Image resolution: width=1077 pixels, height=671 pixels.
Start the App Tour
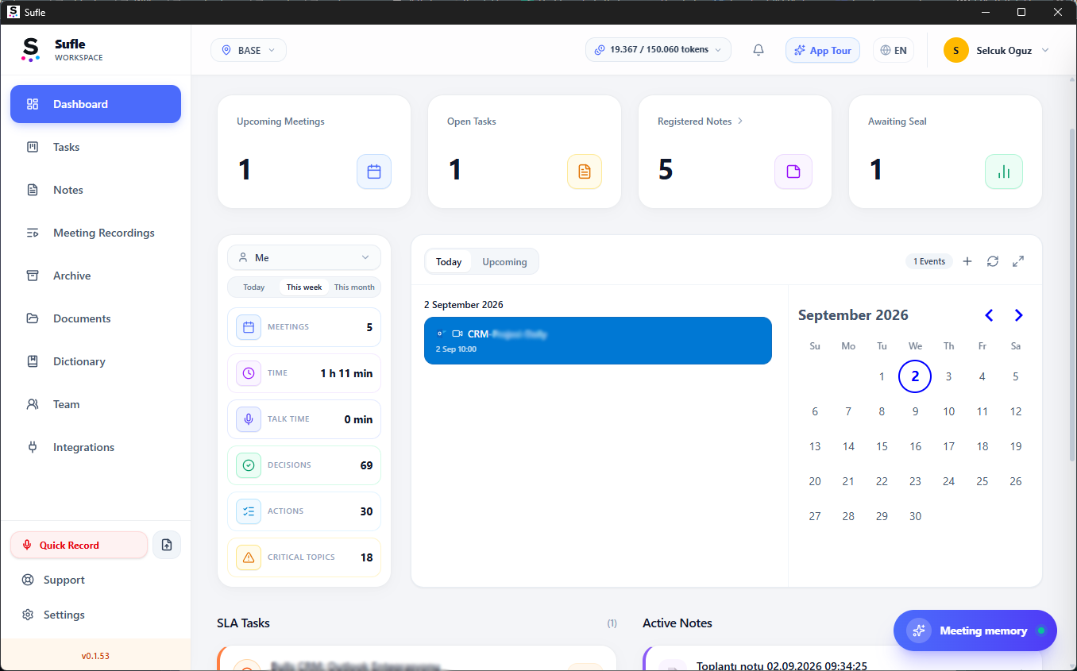tap(822, 50)
